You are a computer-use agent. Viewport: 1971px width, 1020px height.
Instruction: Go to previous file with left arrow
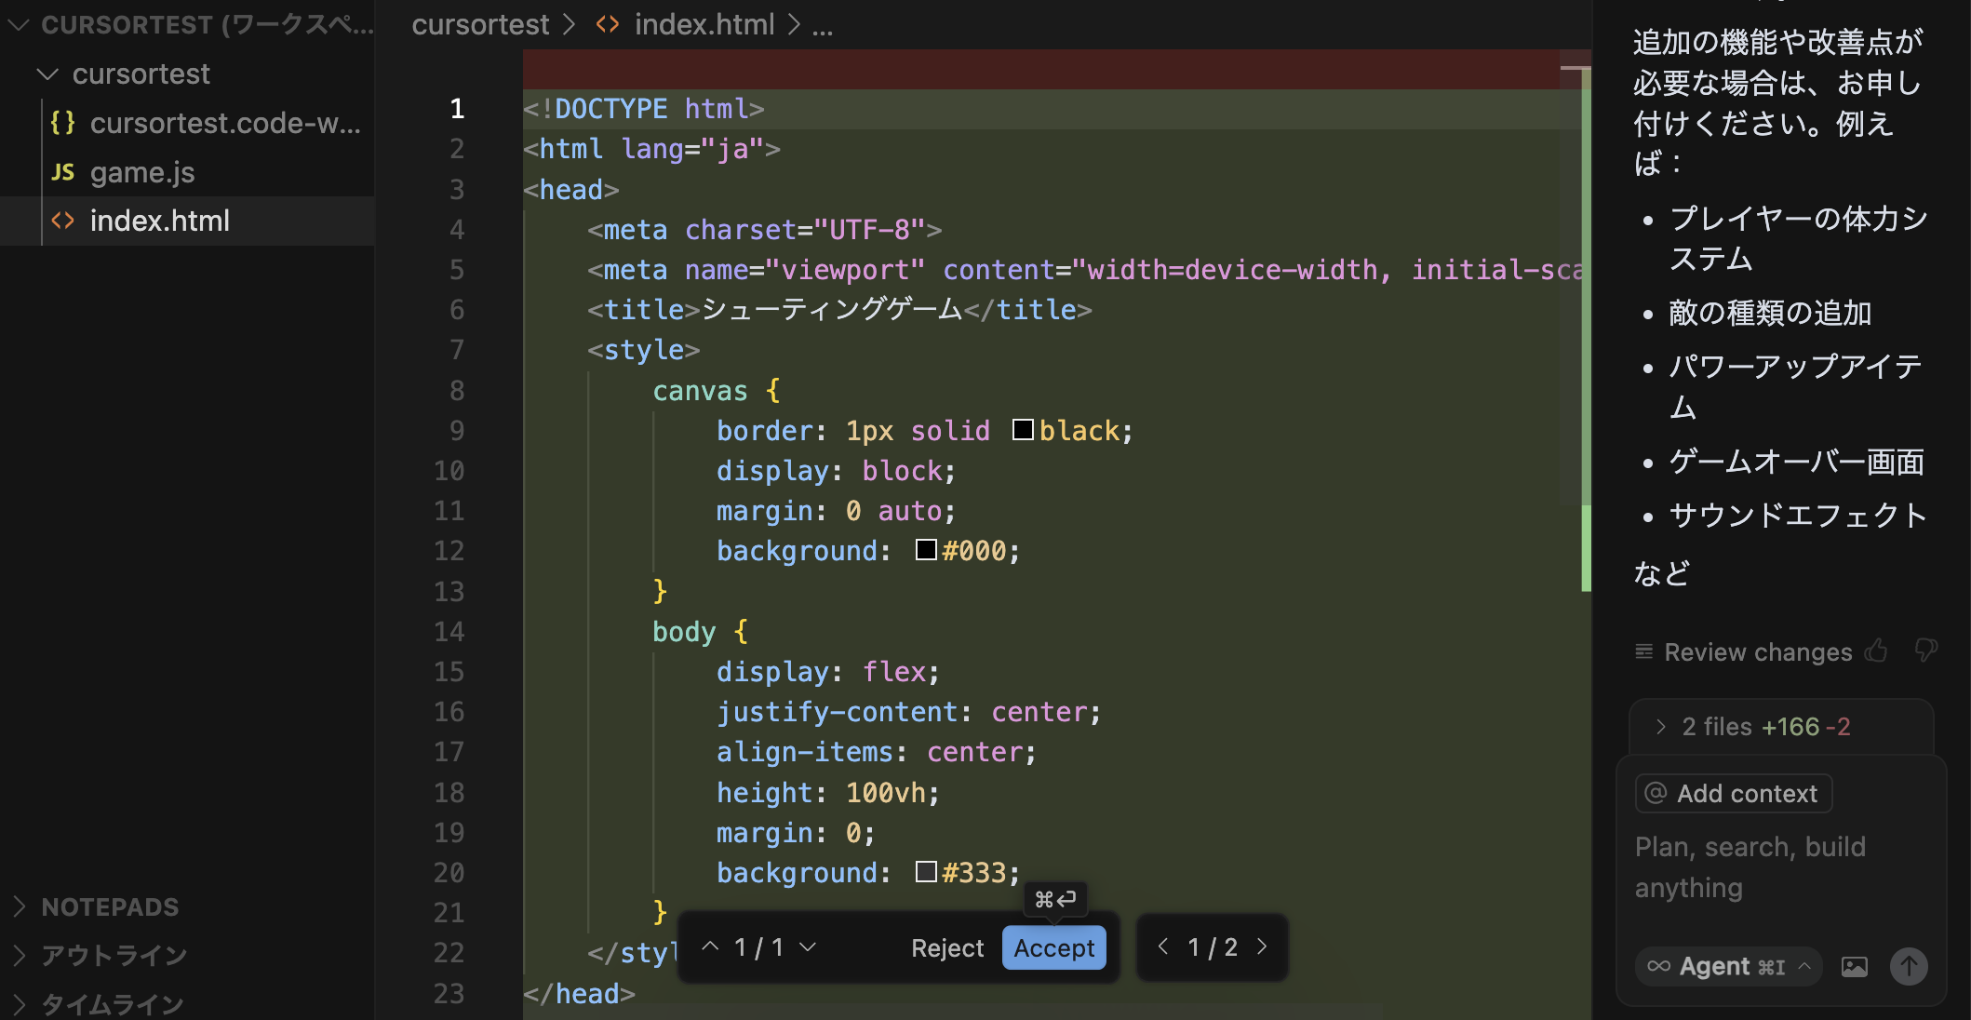point(1163,946)
